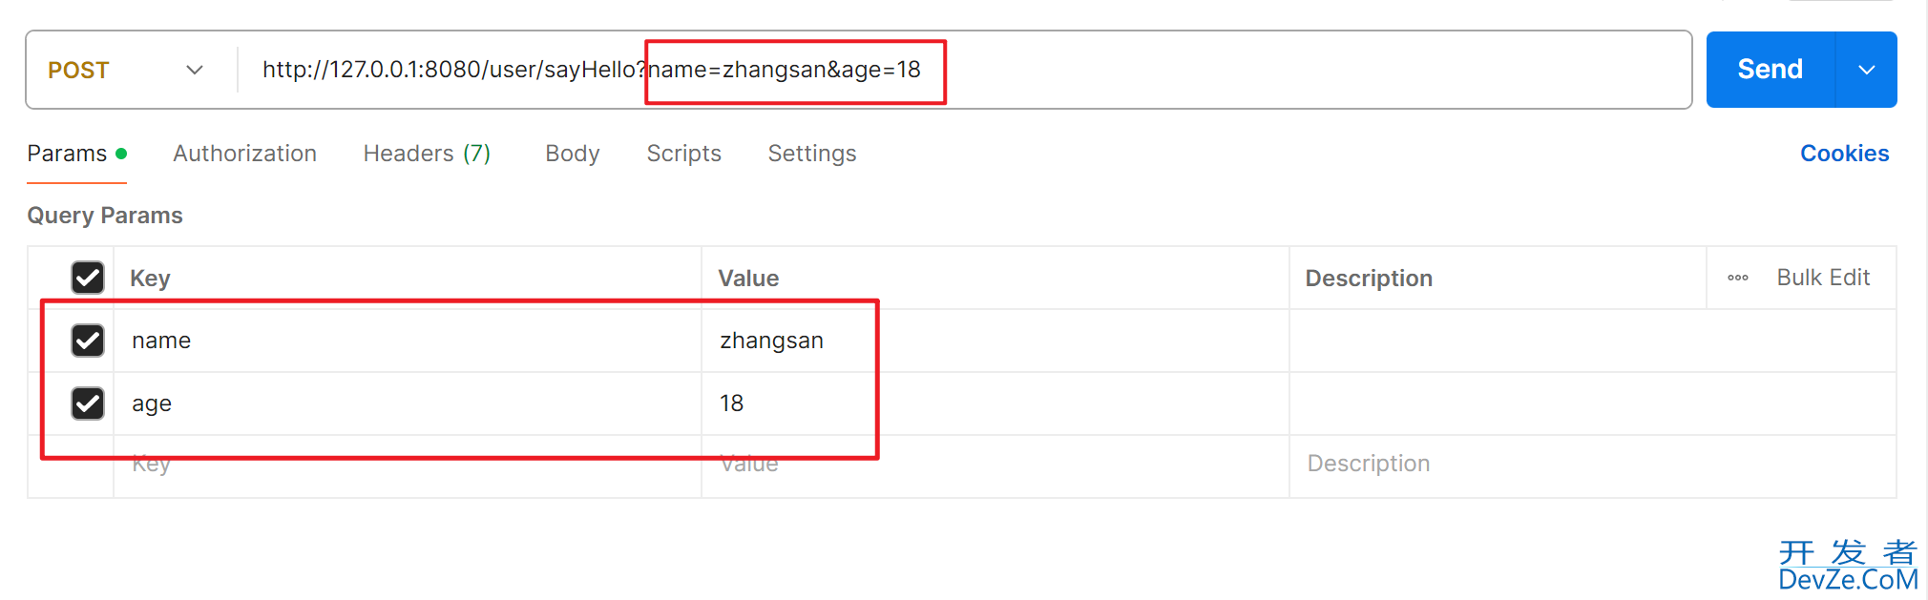This screenshot has width=1928, height=600.
Task: Open the Send button's dropdown arrow
Action: (1866, 70)
